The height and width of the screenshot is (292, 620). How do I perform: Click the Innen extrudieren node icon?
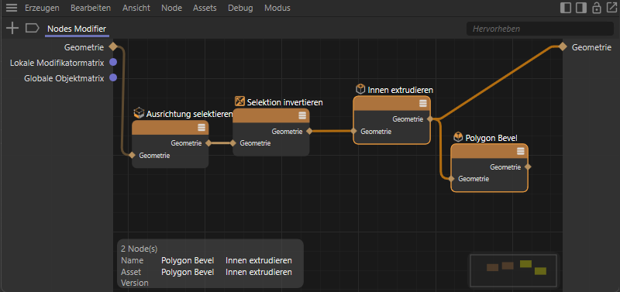tap(360, 89)
